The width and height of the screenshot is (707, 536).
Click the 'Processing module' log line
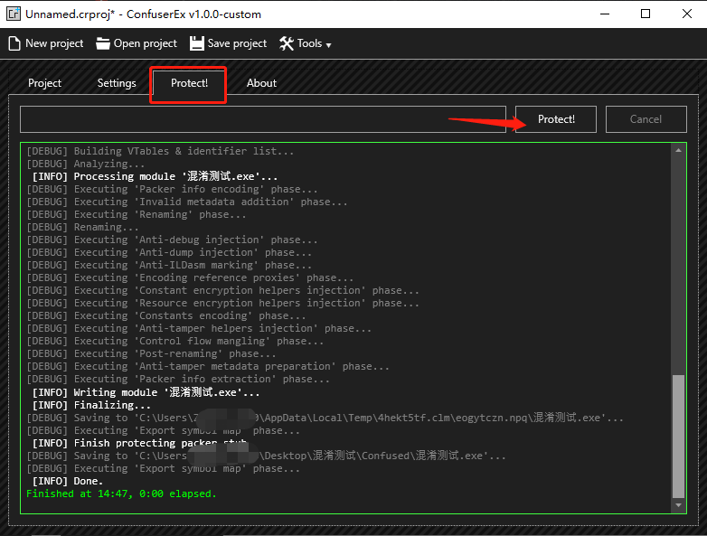coord(155,176)
